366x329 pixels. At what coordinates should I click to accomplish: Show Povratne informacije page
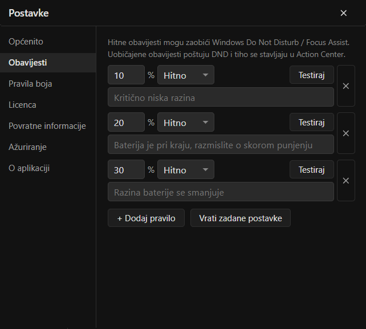point(48,126)
